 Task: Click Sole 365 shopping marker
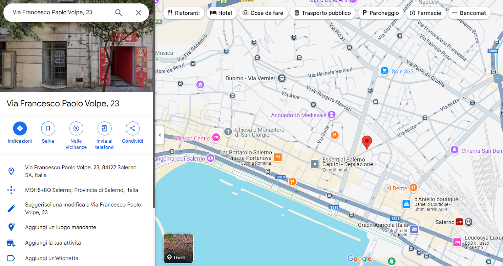pyautogui.click(x=384, y=71)
